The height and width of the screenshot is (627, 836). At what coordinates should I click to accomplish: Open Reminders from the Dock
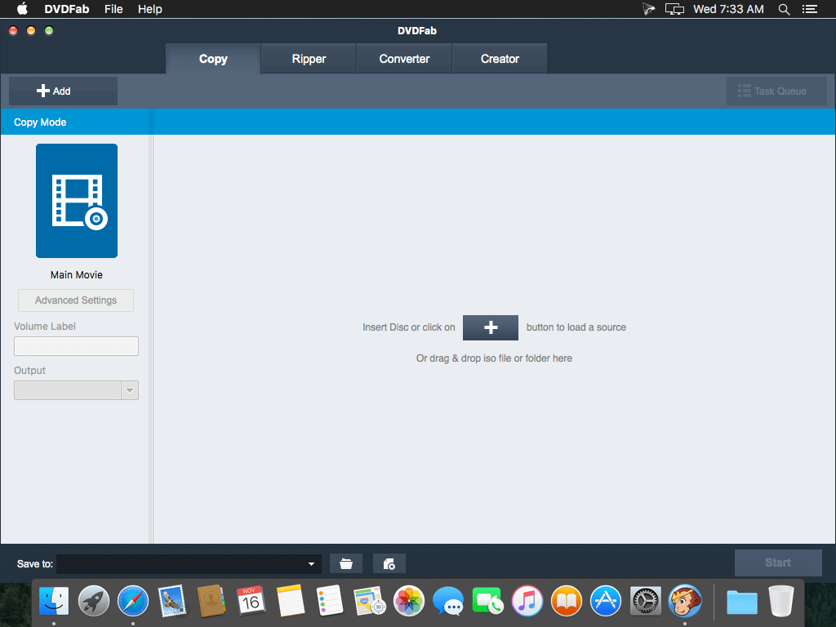(x=330, y=601)
